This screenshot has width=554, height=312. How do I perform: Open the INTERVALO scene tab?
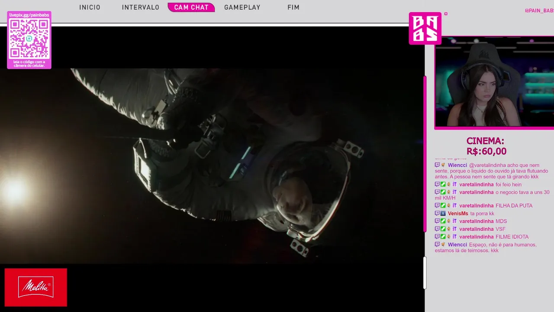point(141,7)
